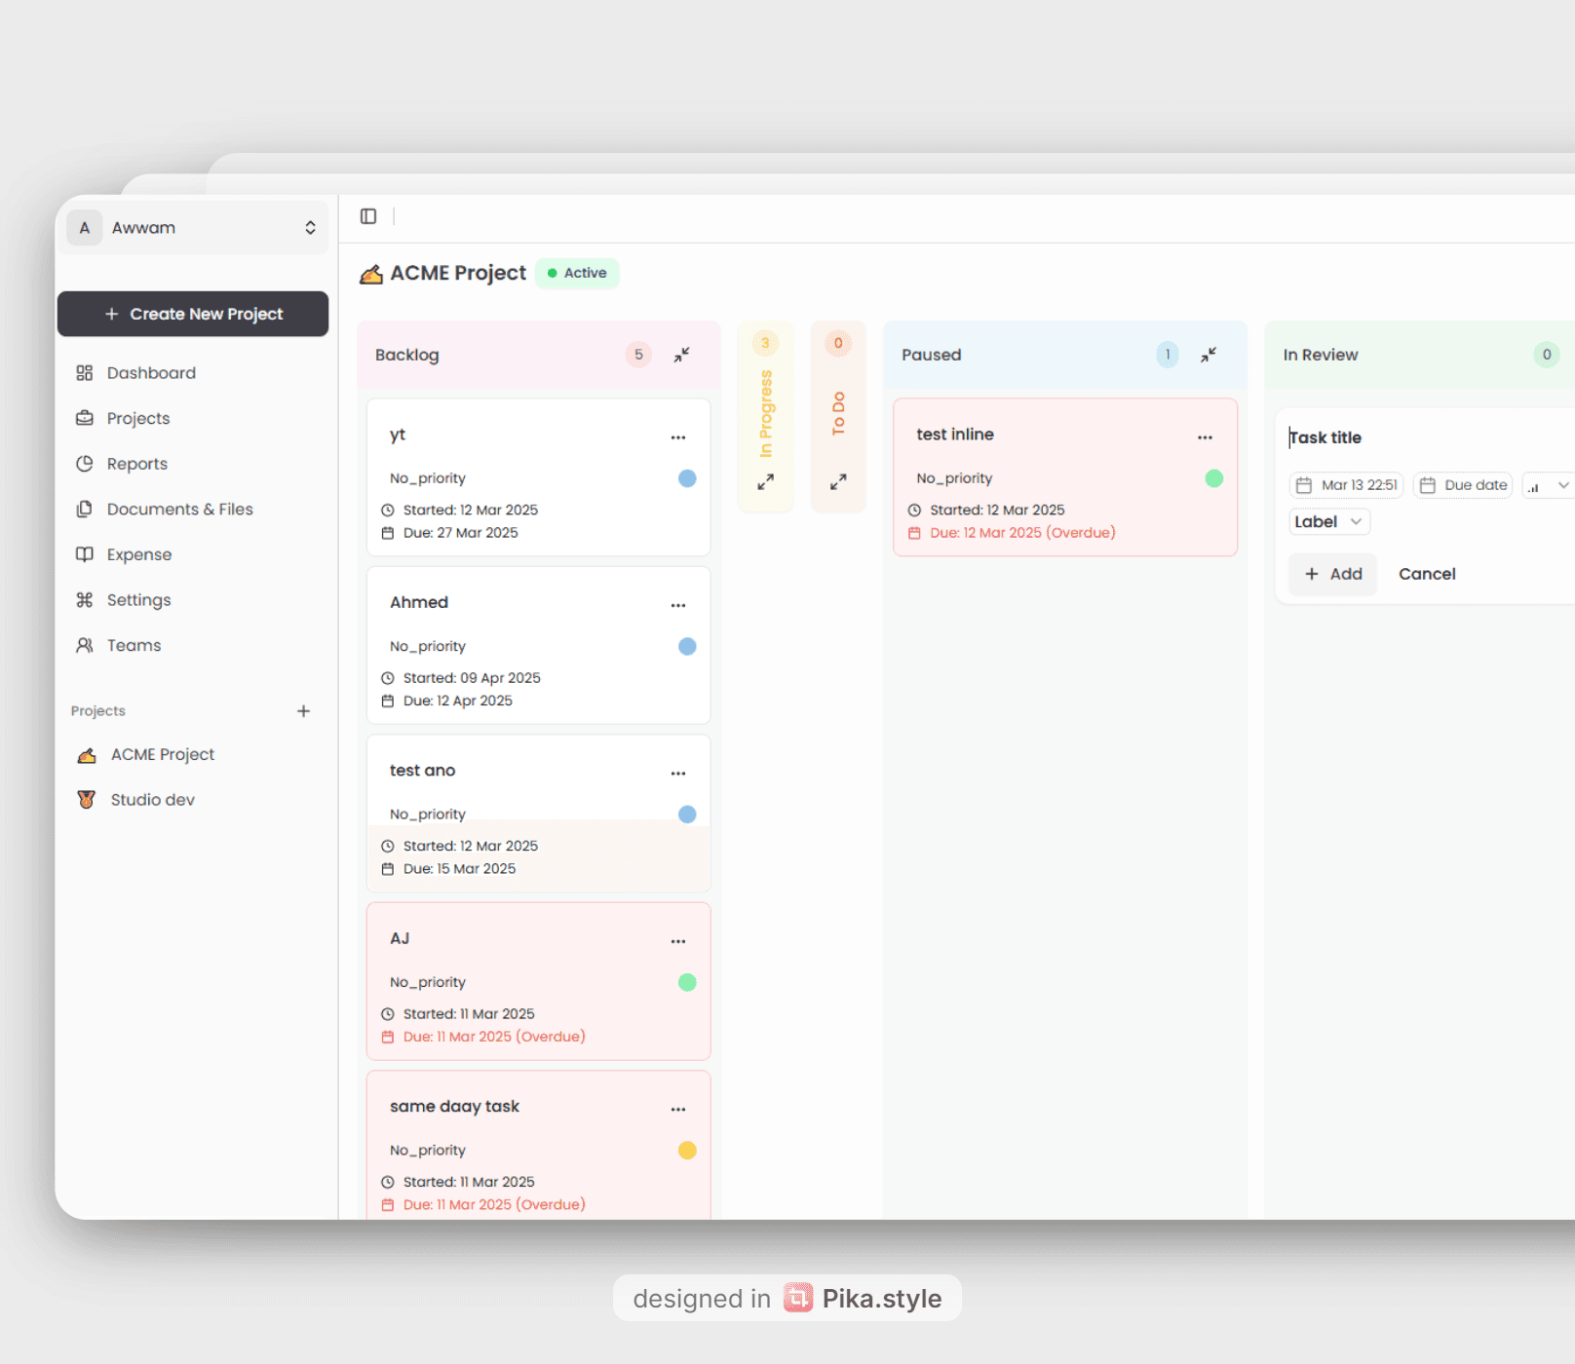Select Studio dev project
The width and height of the screenshot is (1575, 1364).
coord(153,800)
